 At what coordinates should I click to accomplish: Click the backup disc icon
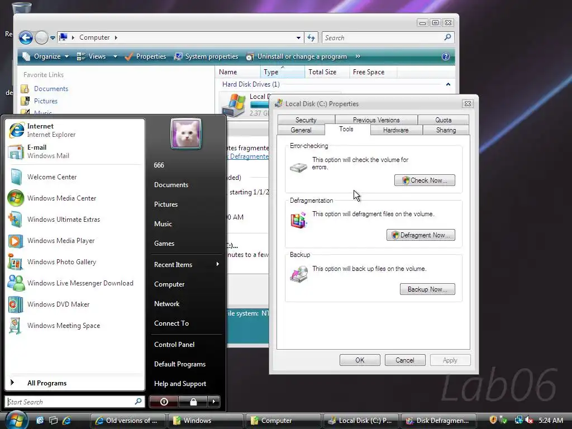[x=299, y=274]
